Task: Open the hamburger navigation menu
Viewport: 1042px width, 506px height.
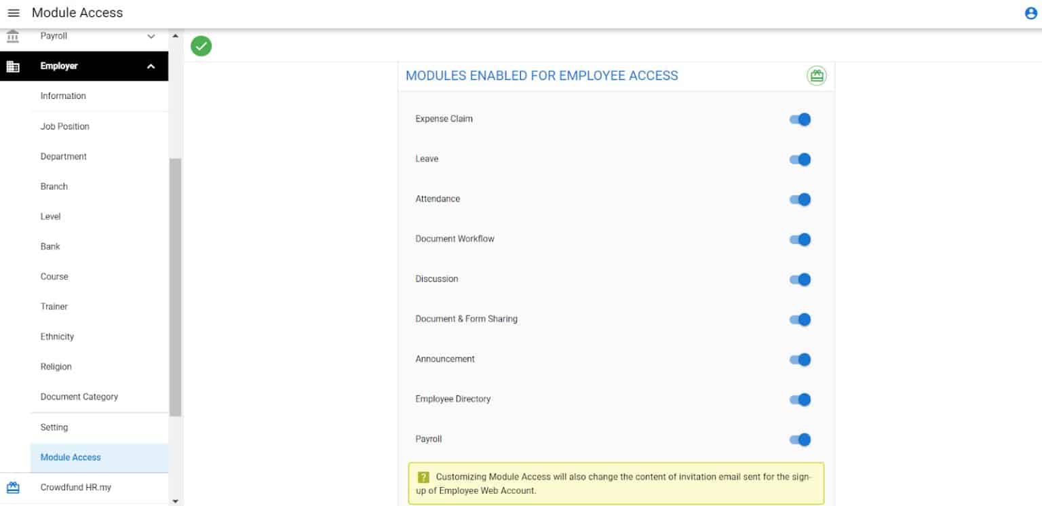Action: point(14,12)
